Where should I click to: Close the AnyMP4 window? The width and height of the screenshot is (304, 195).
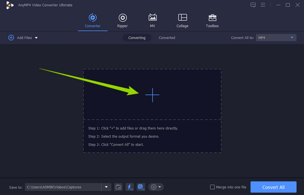click(x=297, y=5)
